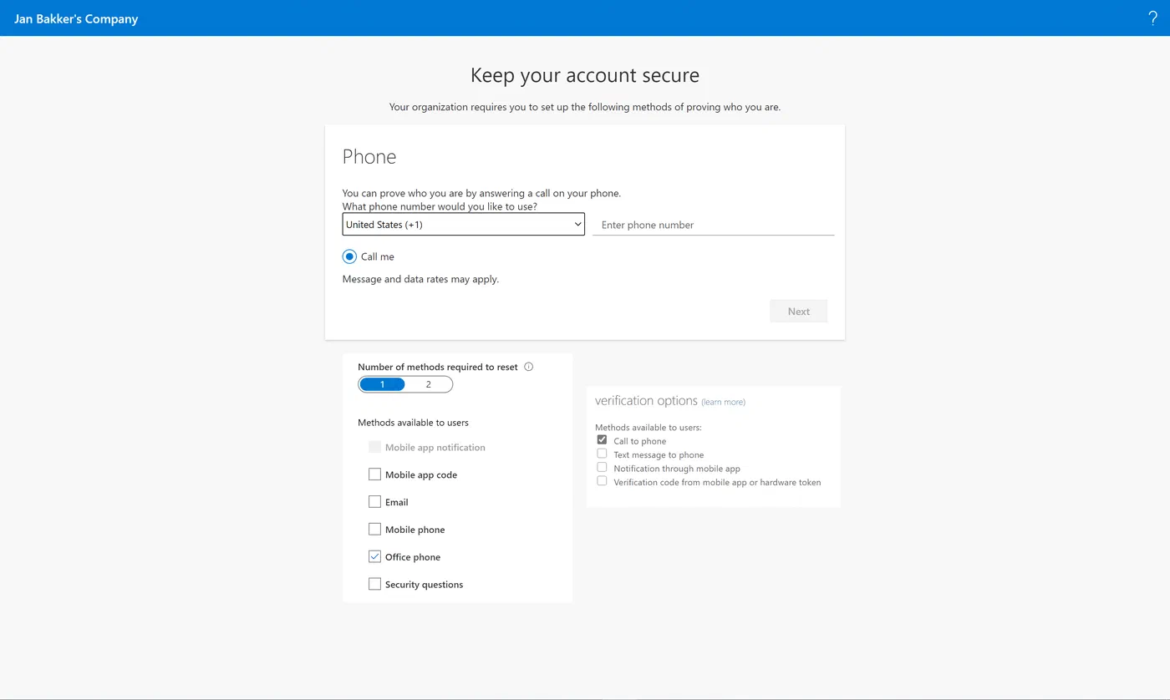The height and width of the screenshot is (700, 1170).
Task: Uncheck the Office phone checkbox
Action: click(x=374, y=557)
